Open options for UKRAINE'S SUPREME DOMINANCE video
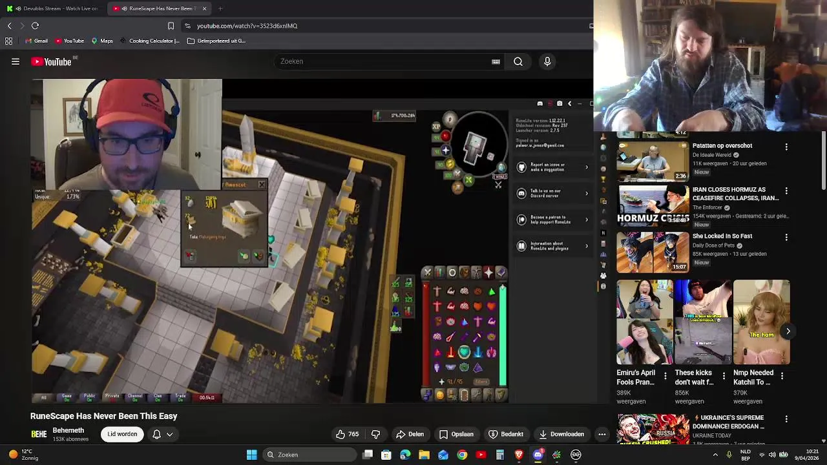Image resolution: width=827 pixels, height=465 pixels. pyautogui.click(x=786, y=419)
